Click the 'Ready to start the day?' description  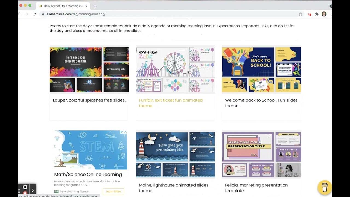coord(172,28)
